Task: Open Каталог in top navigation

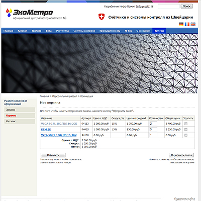Action: click(22, 31)
